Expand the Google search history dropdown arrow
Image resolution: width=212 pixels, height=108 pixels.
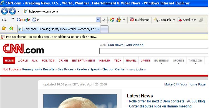point(98,20)
